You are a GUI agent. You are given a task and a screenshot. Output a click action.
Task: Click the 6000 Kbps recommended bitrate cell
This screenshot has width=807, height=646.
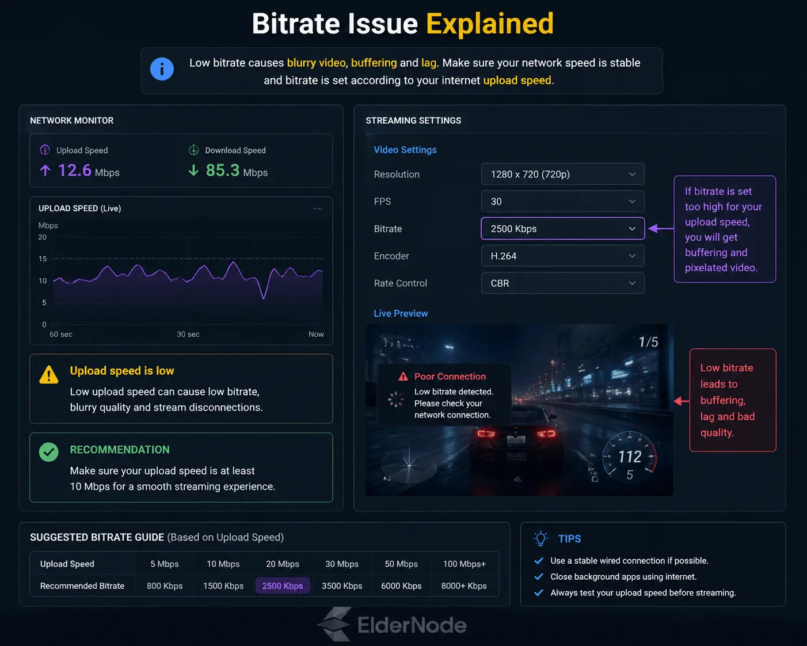[x=401, y=586]
